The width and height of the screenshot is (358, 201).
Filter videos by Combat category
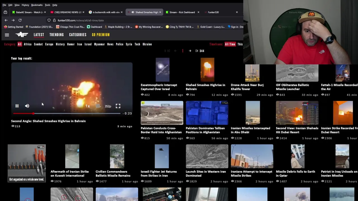point(38,44)
